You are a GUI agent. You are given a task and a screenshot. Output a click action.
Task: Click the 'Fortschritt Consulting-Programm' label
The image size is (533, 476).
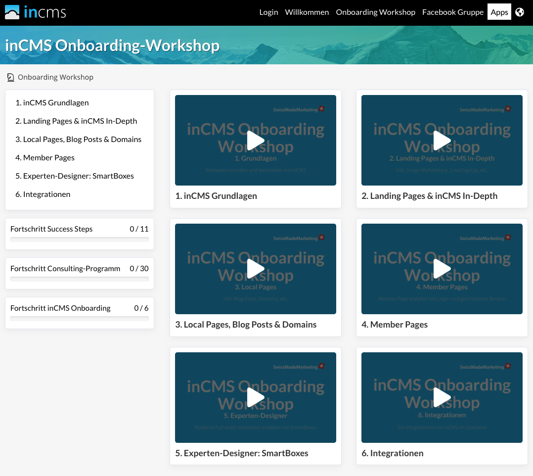pyautogui.click(x=65, y=269)
